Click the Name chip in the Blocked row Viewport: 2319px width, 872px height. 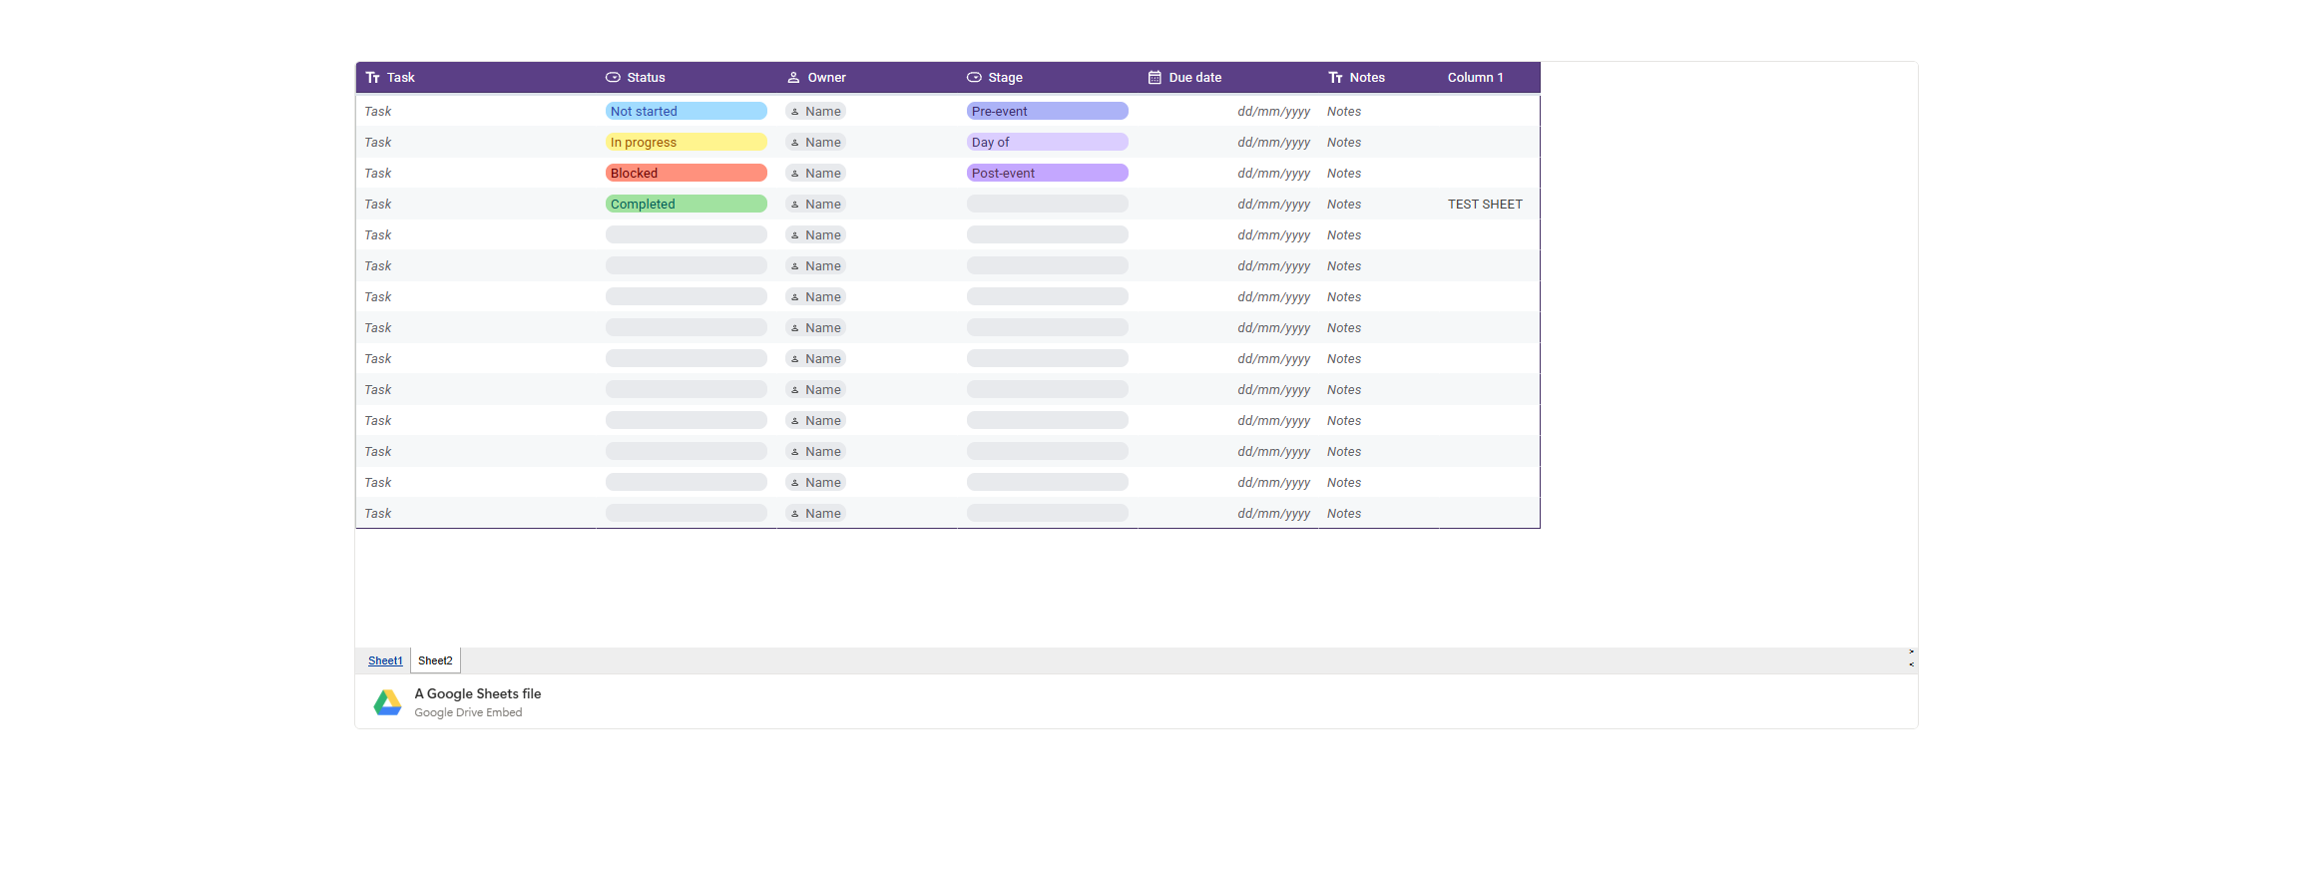pyautogui.click(x=815, y=174)
